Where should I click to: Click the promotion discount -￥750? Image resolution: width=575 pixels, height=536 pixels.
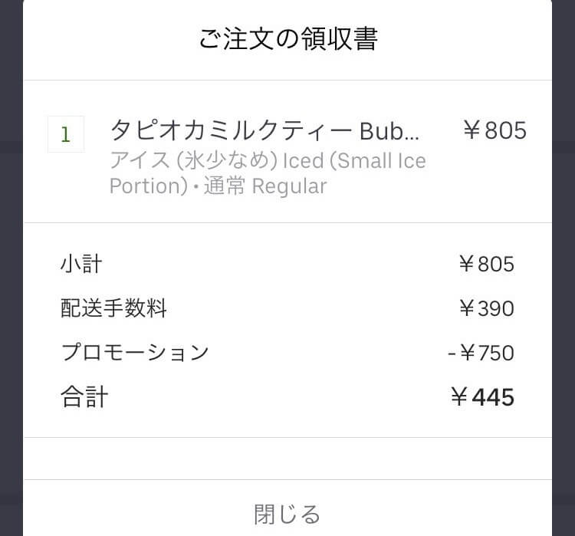click(481, 353)
